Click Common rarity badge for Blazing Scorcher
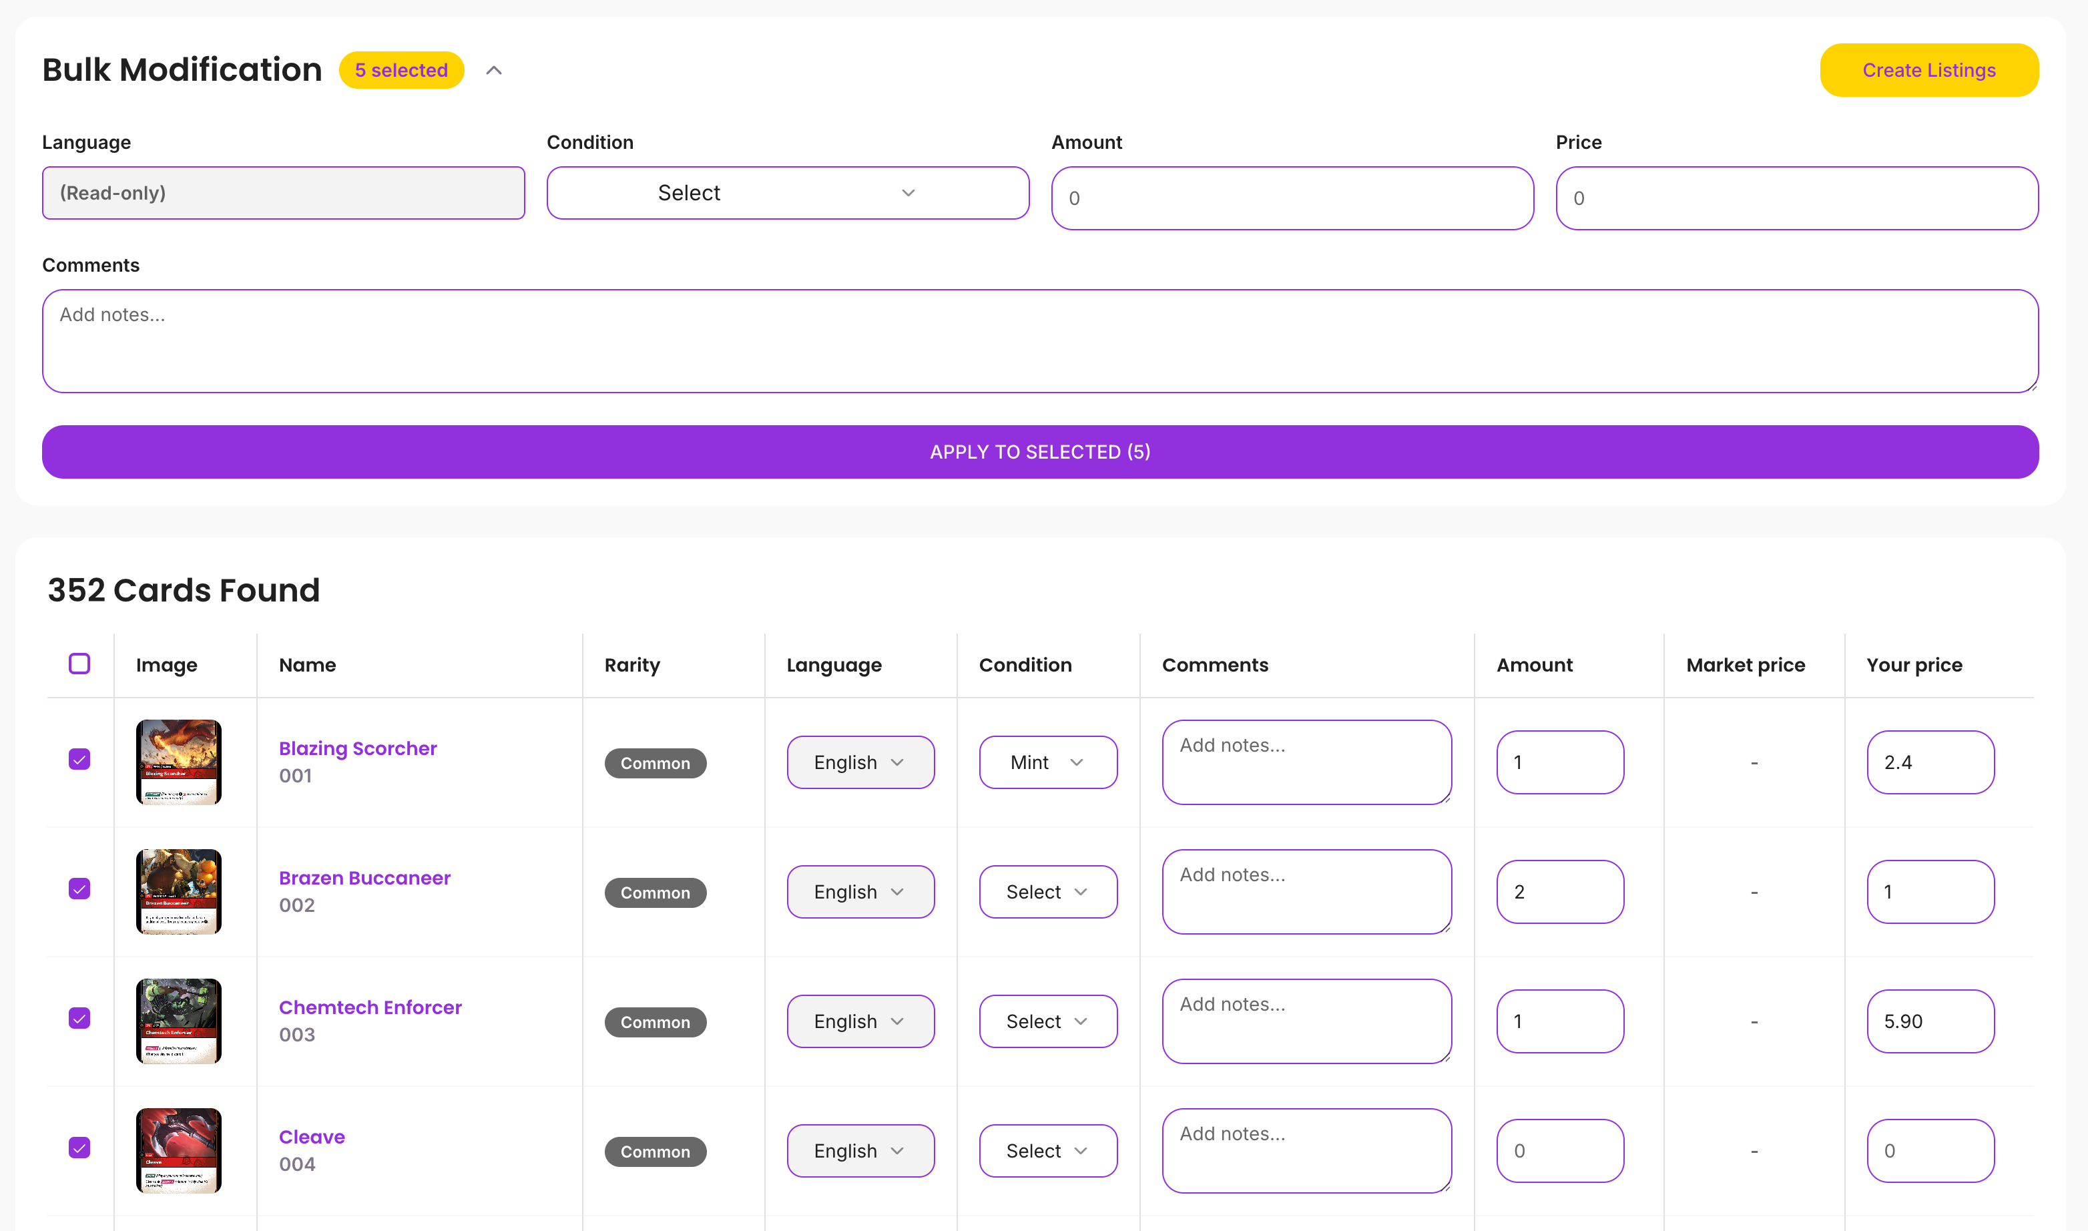 tap(655, 763)
